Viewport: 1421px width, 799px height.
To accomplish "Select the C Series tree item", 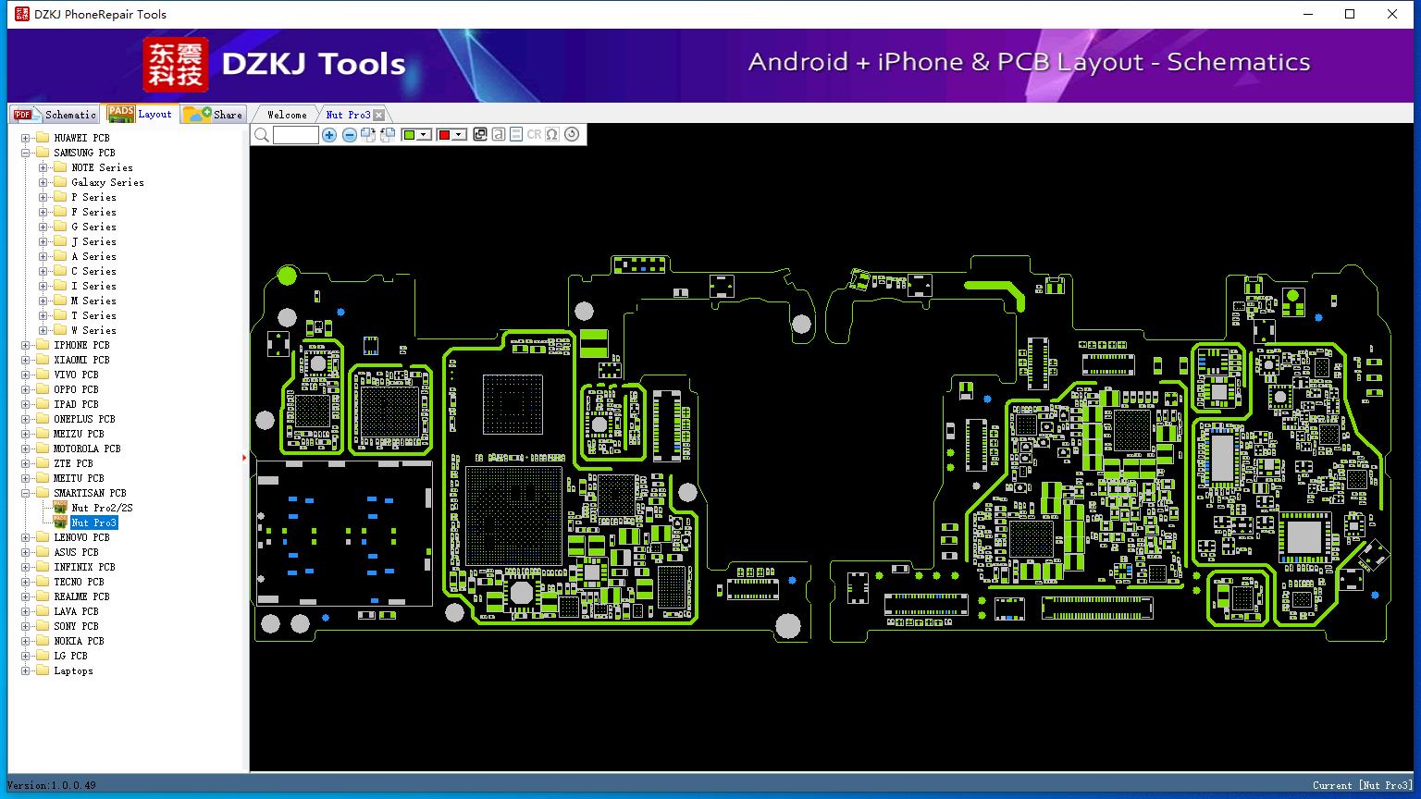I will (93, 271).
